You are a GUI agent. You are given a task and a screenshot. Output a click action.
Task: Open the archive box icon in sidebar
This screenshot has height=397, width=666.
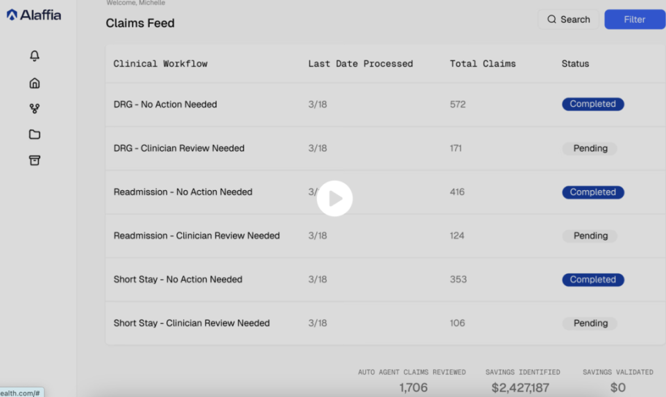coord(35,160)
